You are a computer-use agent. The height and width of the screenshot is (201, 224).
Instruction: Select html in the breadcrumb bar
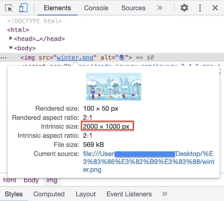(x=10, y=180)
